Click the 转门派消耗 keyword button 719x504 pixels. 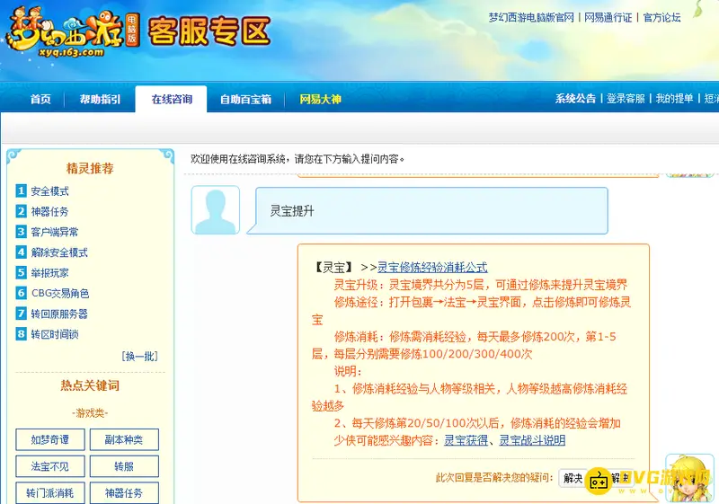50,493
